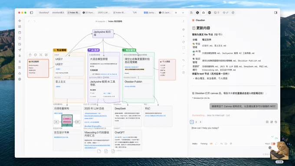
Task: Click the first icon in right panel toolbar
Action: 191,13
